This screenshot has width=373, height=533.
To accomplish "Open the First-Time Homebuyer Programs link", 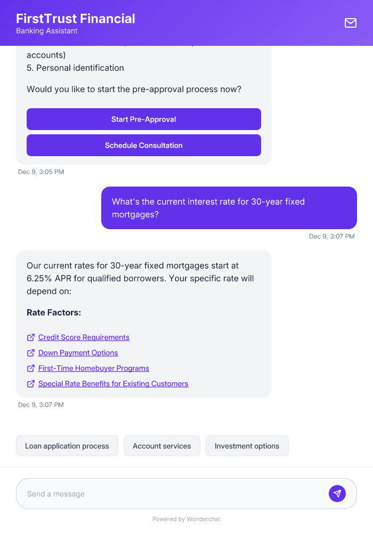I will [x=93, y=368].
